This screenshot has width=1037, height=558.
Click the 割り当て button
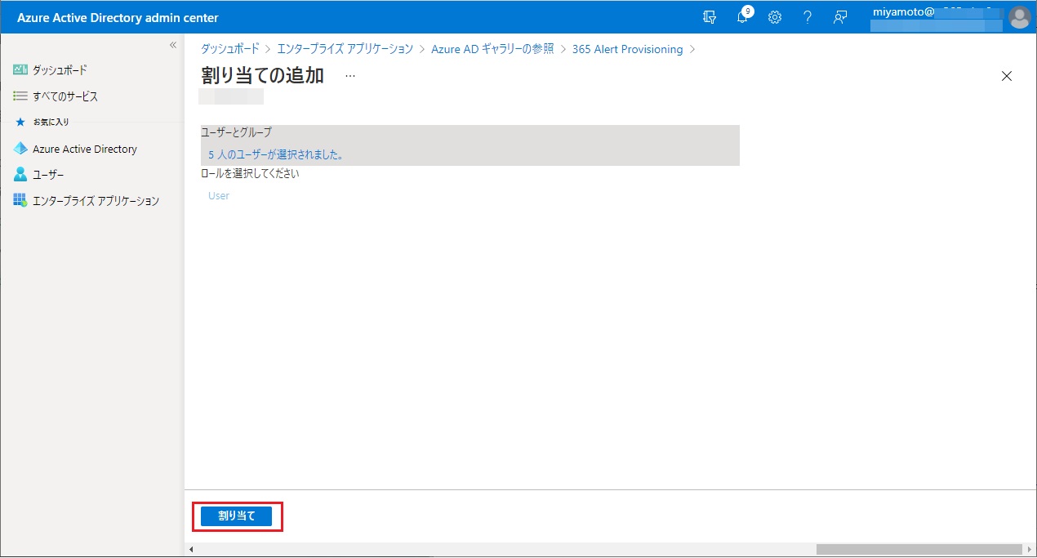236,516
